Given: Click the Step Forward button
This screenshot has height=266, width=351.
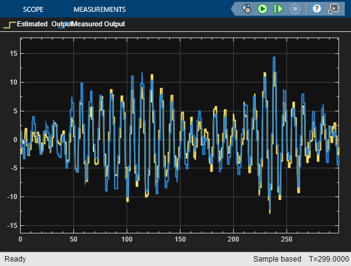Looking at the screenshot, I should (279, 9).
